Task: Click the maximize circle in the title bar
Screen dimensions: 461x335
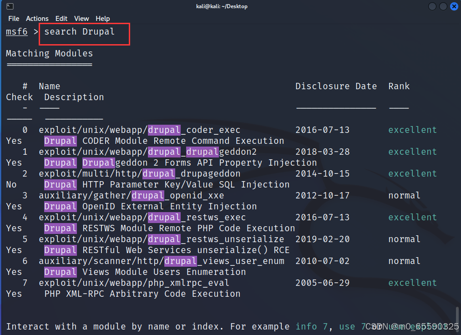Action: pos(443,6)
